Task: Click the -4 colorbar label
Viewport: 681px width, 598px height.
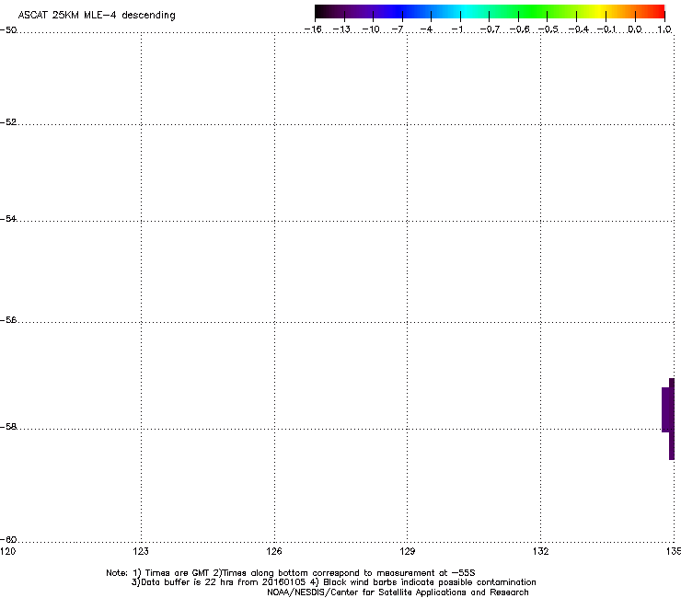Action: click(x=426, y=29)
